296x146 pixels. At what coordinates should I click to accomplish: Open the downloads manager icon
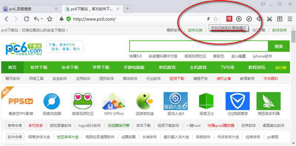pyautogui.click(x=280, y=19)
